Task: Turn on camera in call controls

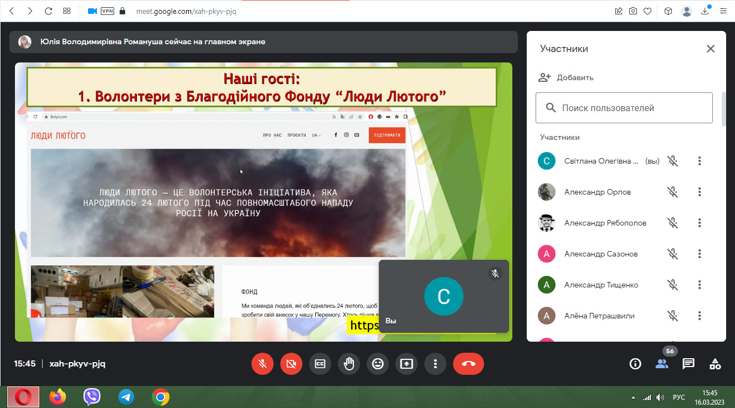Action: (291, 364)
